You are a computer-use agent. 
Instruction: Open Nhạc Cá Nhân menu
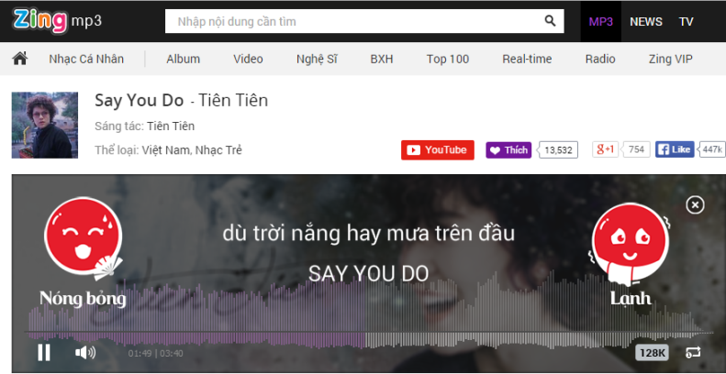tap(86, 60)
